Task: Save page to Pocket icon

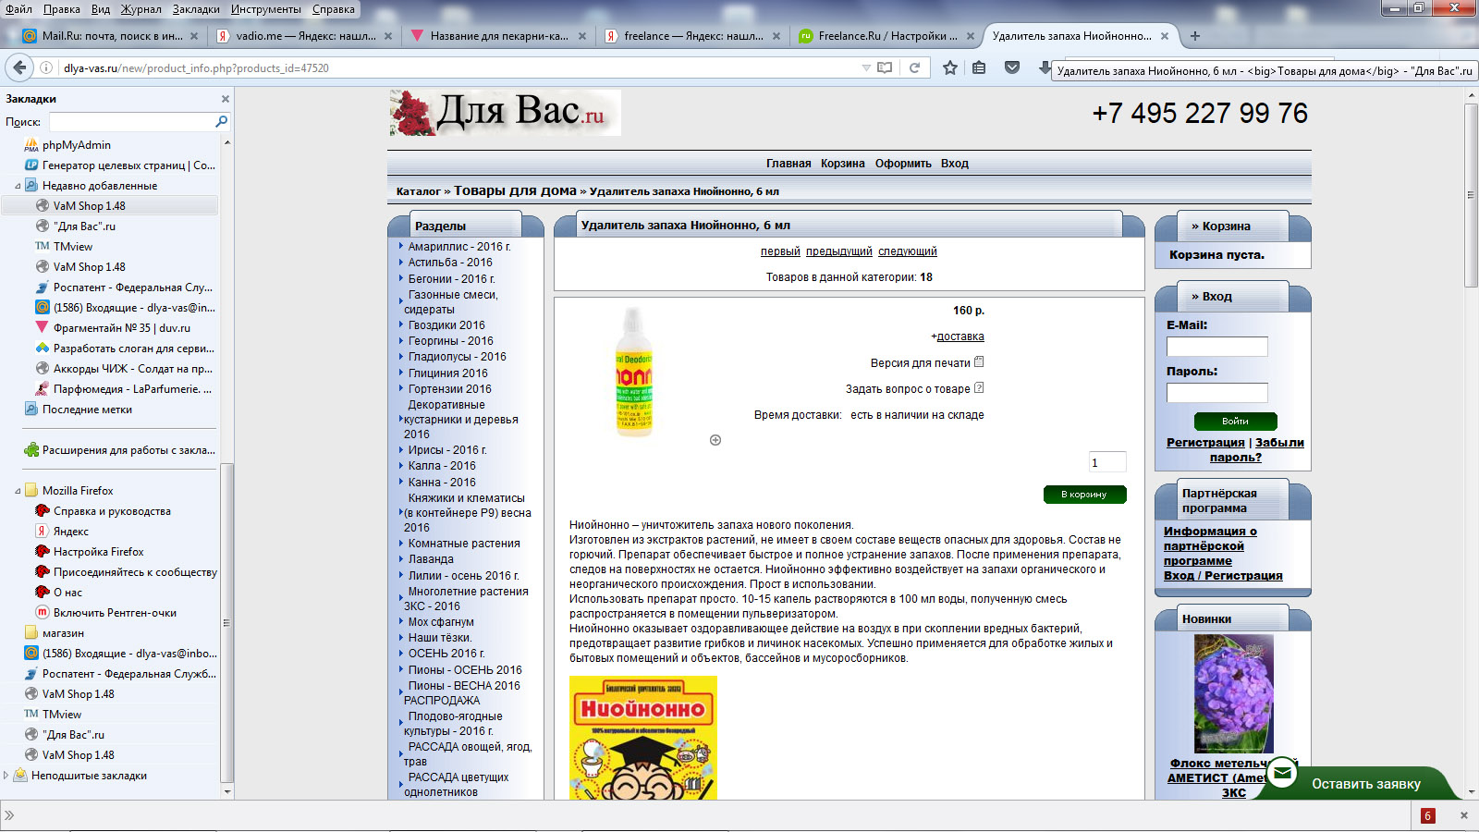Action: pyautogui.click(x=1012, y=67)
